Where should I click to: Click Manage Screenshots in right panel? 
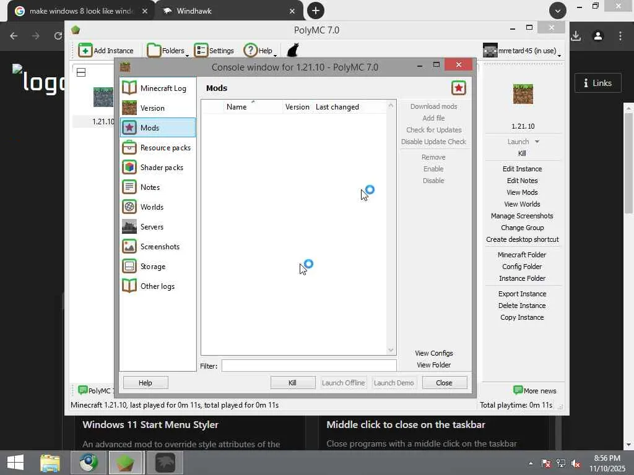tap(522, 216)
